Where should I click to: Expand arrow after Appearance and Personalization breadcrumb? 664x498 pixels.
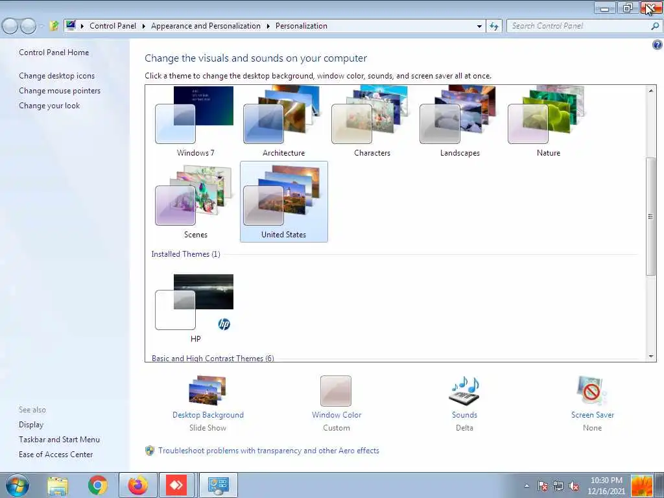coord(268,26)
